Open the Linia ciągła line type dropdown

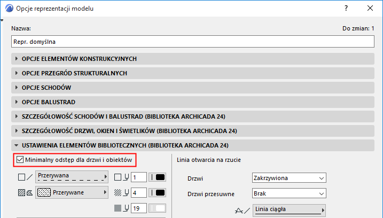[x=289, y=211]
